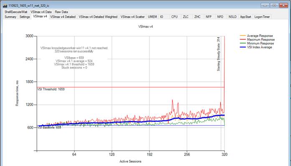
Task: Click the 'VSIbase = 659' text
Action: (74, 58)
